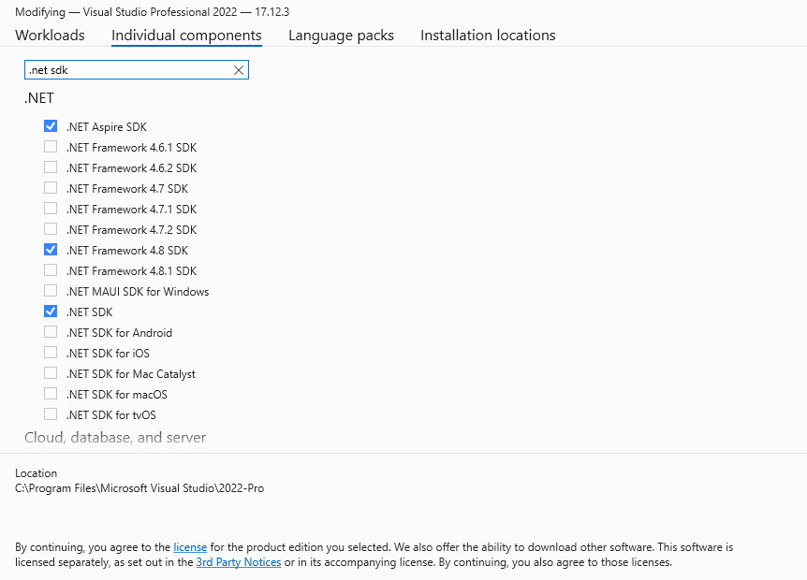Clear the search box with X icon
The width and height of the screenshot is (807, 580).
pyautogui.click(x=239, y=70)
